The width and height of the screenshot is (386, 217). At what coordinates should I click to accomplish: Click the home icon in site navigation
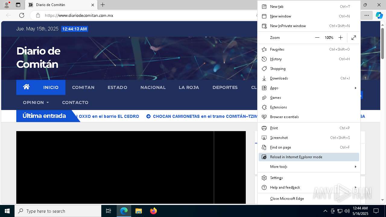(26, 87)
